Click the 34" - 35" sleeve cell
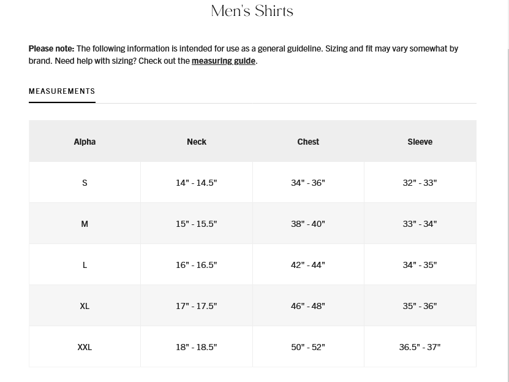This screenshot has height=382, width=509. click(x=420, y=265)
